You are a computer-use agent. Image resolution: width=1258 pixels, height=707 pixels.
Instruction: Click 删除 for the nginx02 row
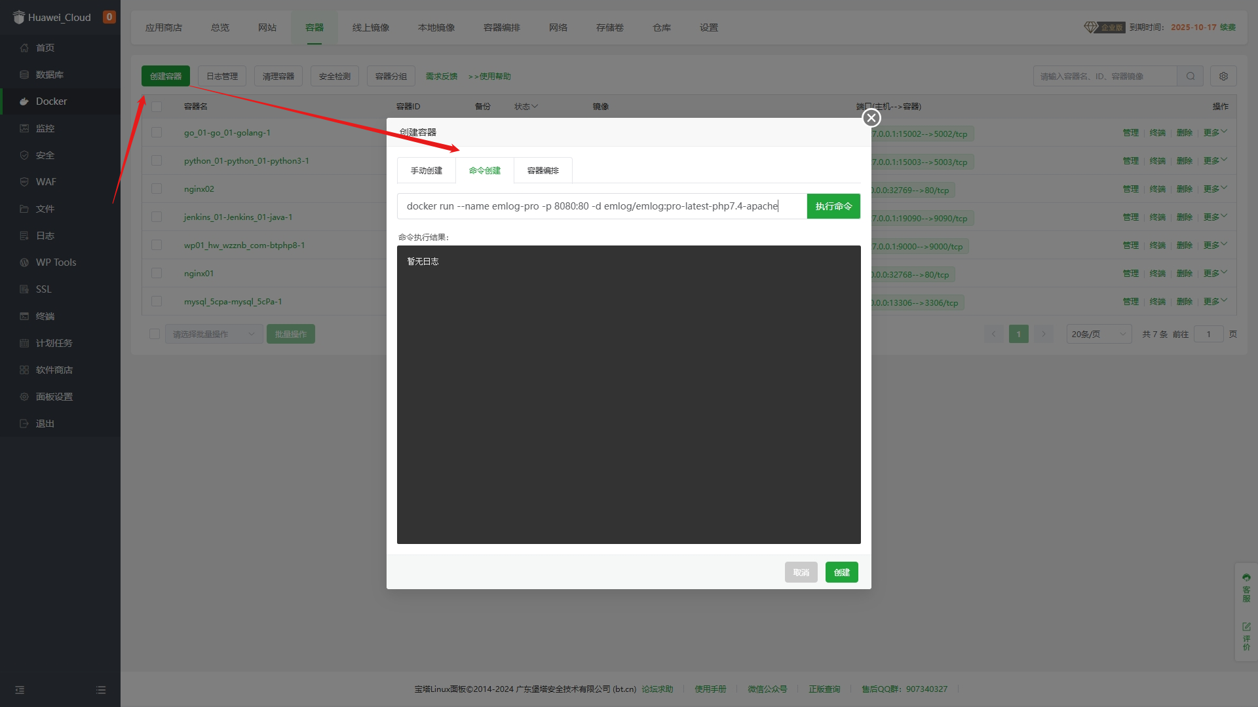pyautogui.click(x=1185, y=189)
